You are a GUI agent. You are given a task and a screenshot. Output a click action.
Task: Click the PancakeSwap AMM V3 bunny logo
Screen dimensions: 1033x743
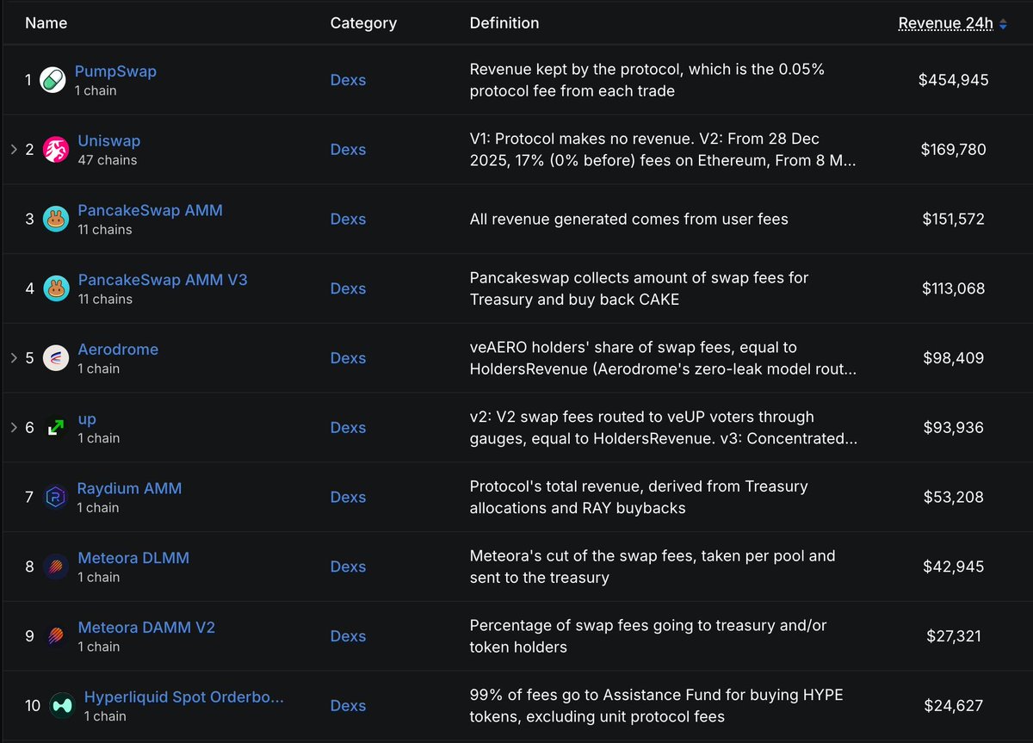point(56,289)
